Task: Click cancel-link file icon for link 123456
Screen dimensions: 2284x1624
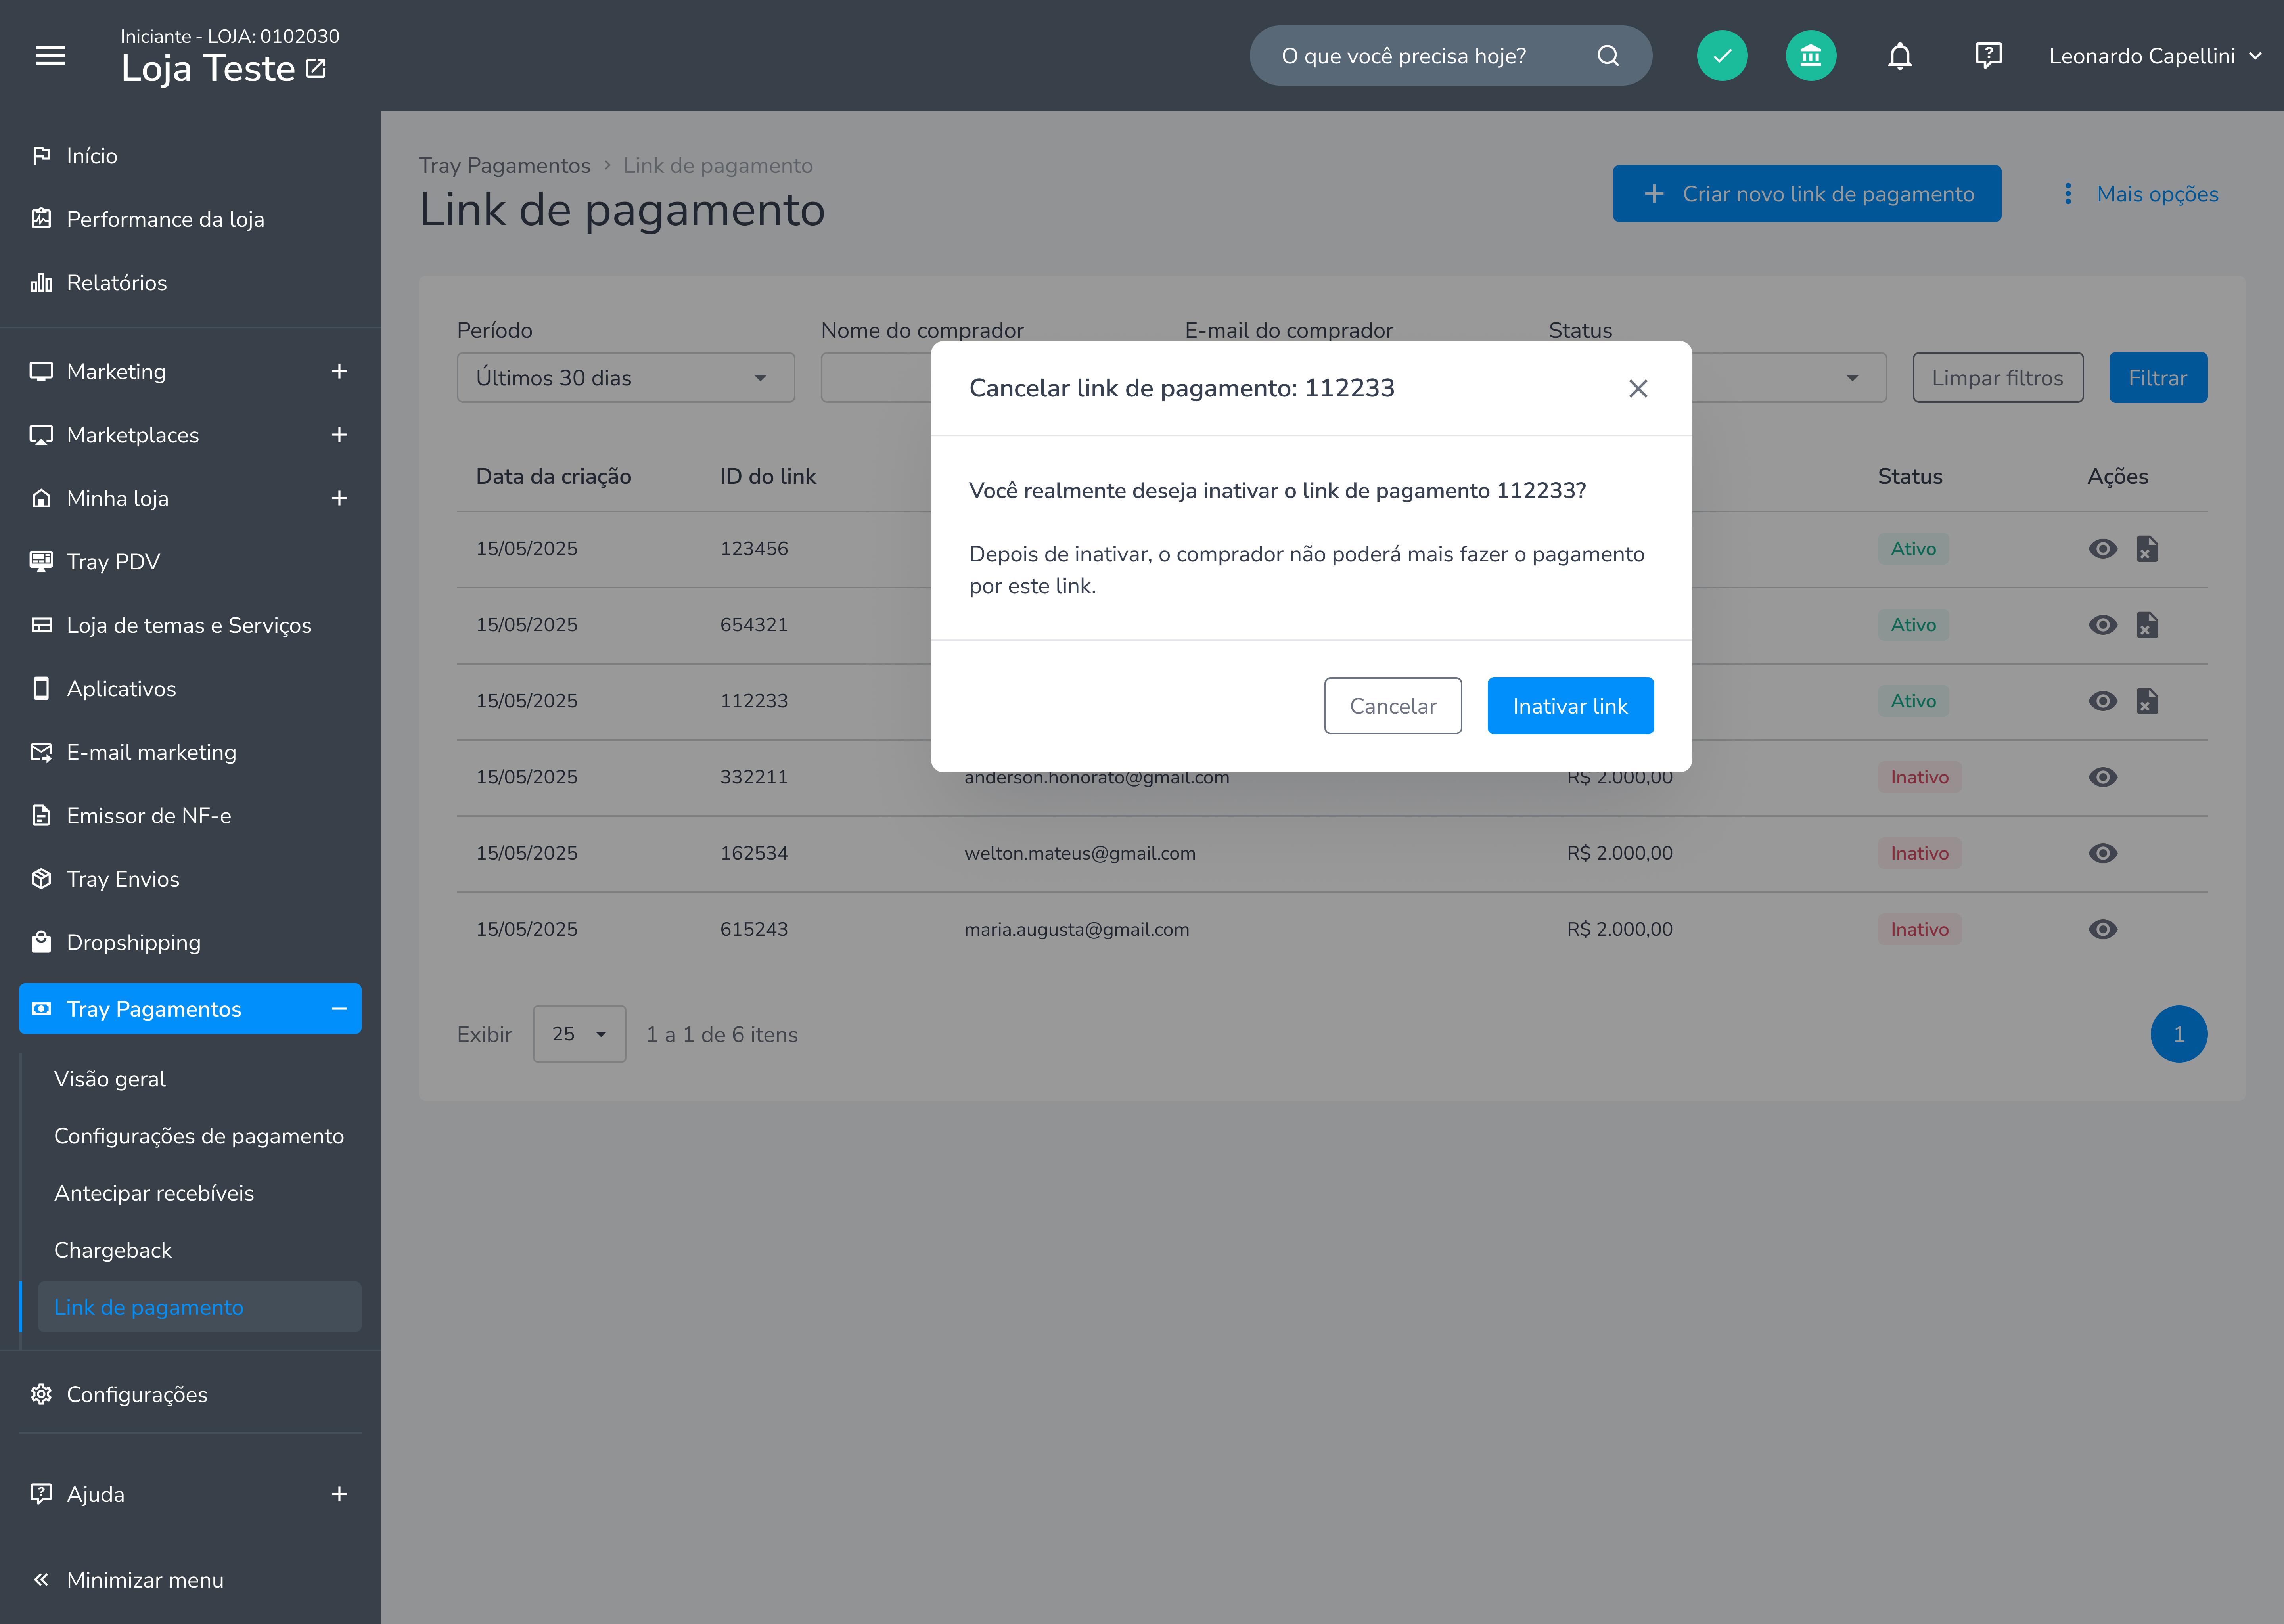Action: click(2147, 549)
